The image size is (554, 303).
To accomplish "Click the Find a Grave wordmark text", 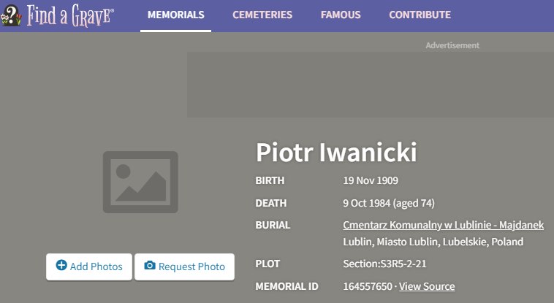I will (x=70, y=15).
